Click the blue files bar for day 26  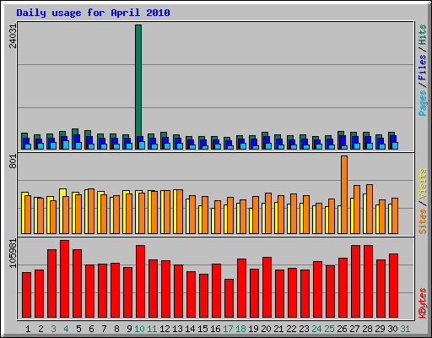tap(343, 141)
